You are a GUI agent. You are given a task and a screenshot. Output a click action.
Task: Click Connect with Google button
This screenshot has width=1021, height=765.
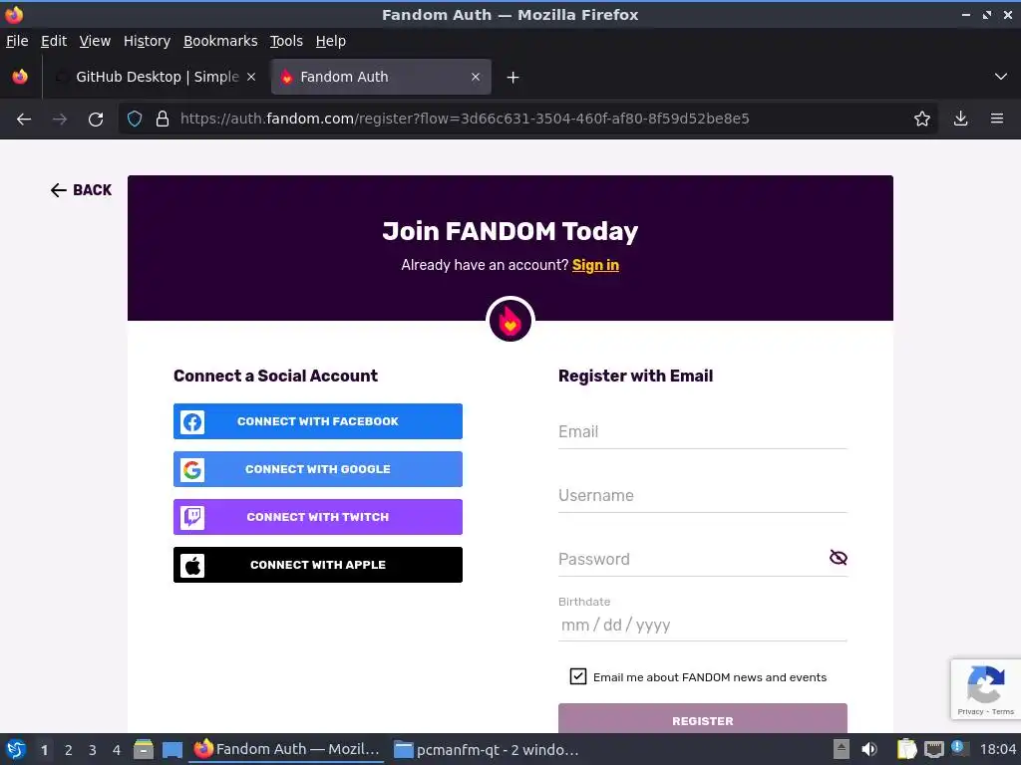318,470
